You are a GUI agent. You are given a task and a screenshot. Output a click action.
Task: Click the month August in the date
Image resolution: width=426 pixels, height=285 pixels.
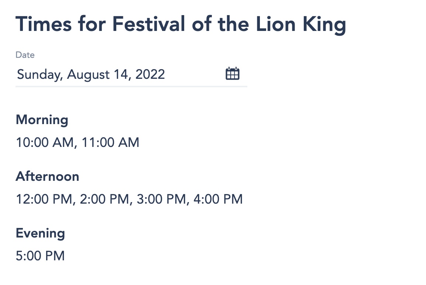(x=89, y=75)
